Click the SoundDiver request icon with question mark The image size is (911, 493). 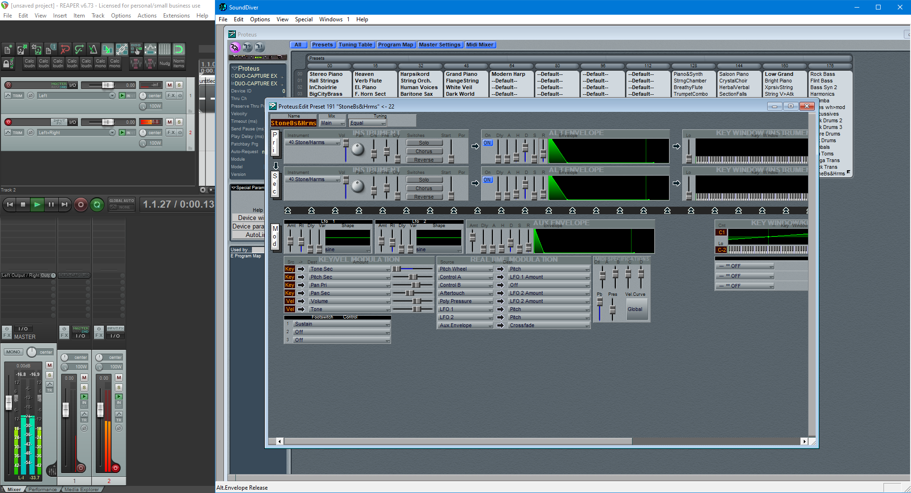click(x=247, y=47)
